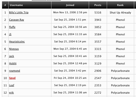
Task: Click the Posts column header
Action: [98, 5]
